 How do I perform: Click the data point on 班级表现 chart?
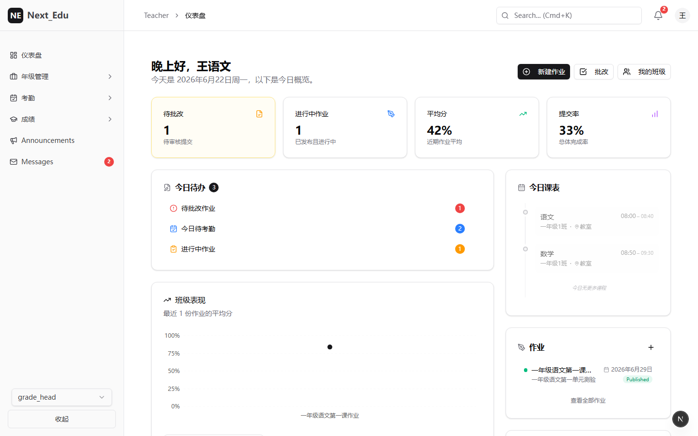330,347
